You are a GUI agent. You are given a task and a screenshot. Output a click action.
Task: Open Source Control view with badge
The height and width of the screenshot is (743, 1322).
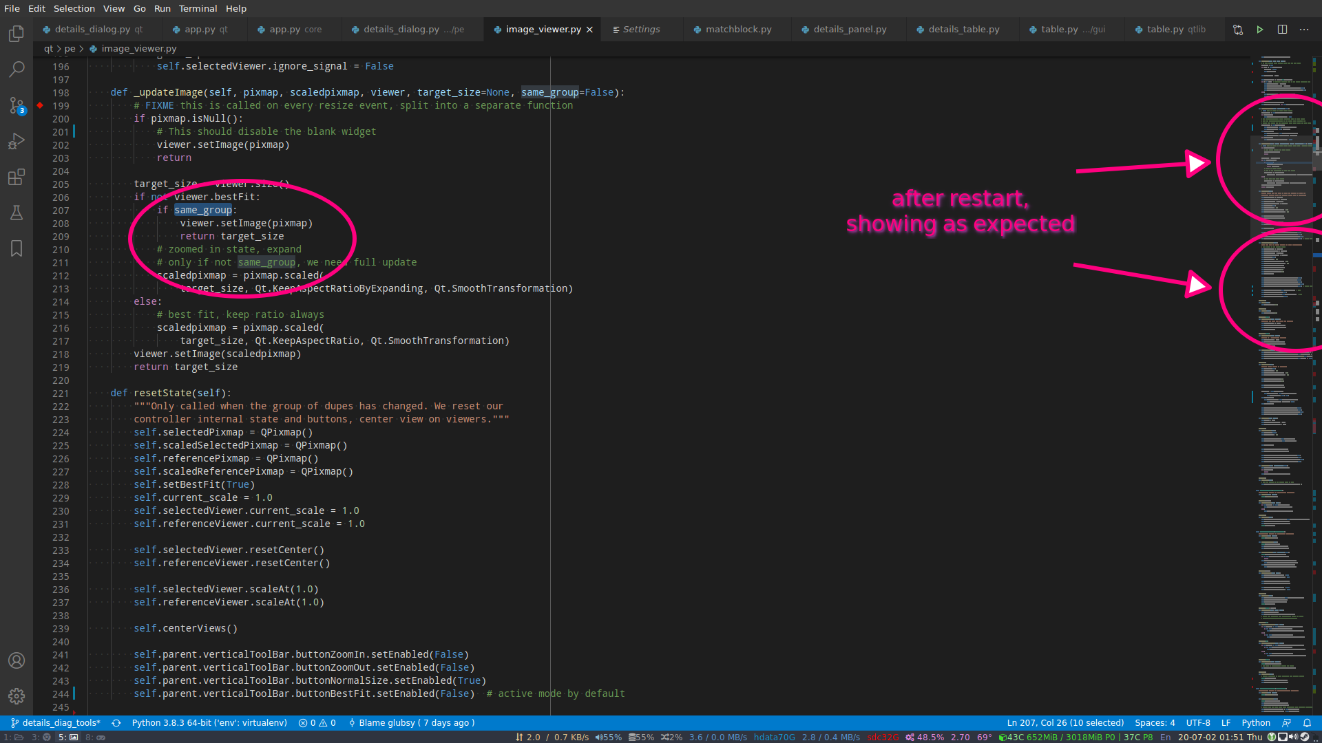17,105
